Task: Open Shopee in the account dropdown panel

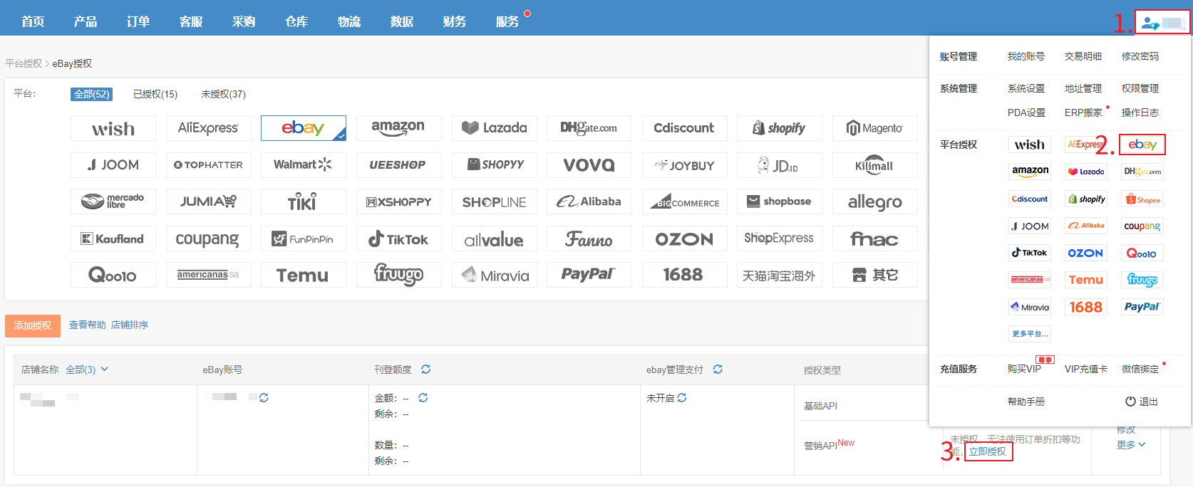Action: coord(1142,199)
